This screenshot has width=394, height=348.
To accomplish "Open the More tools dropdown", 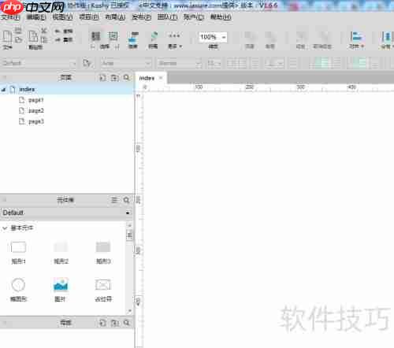I will (175, 40).
